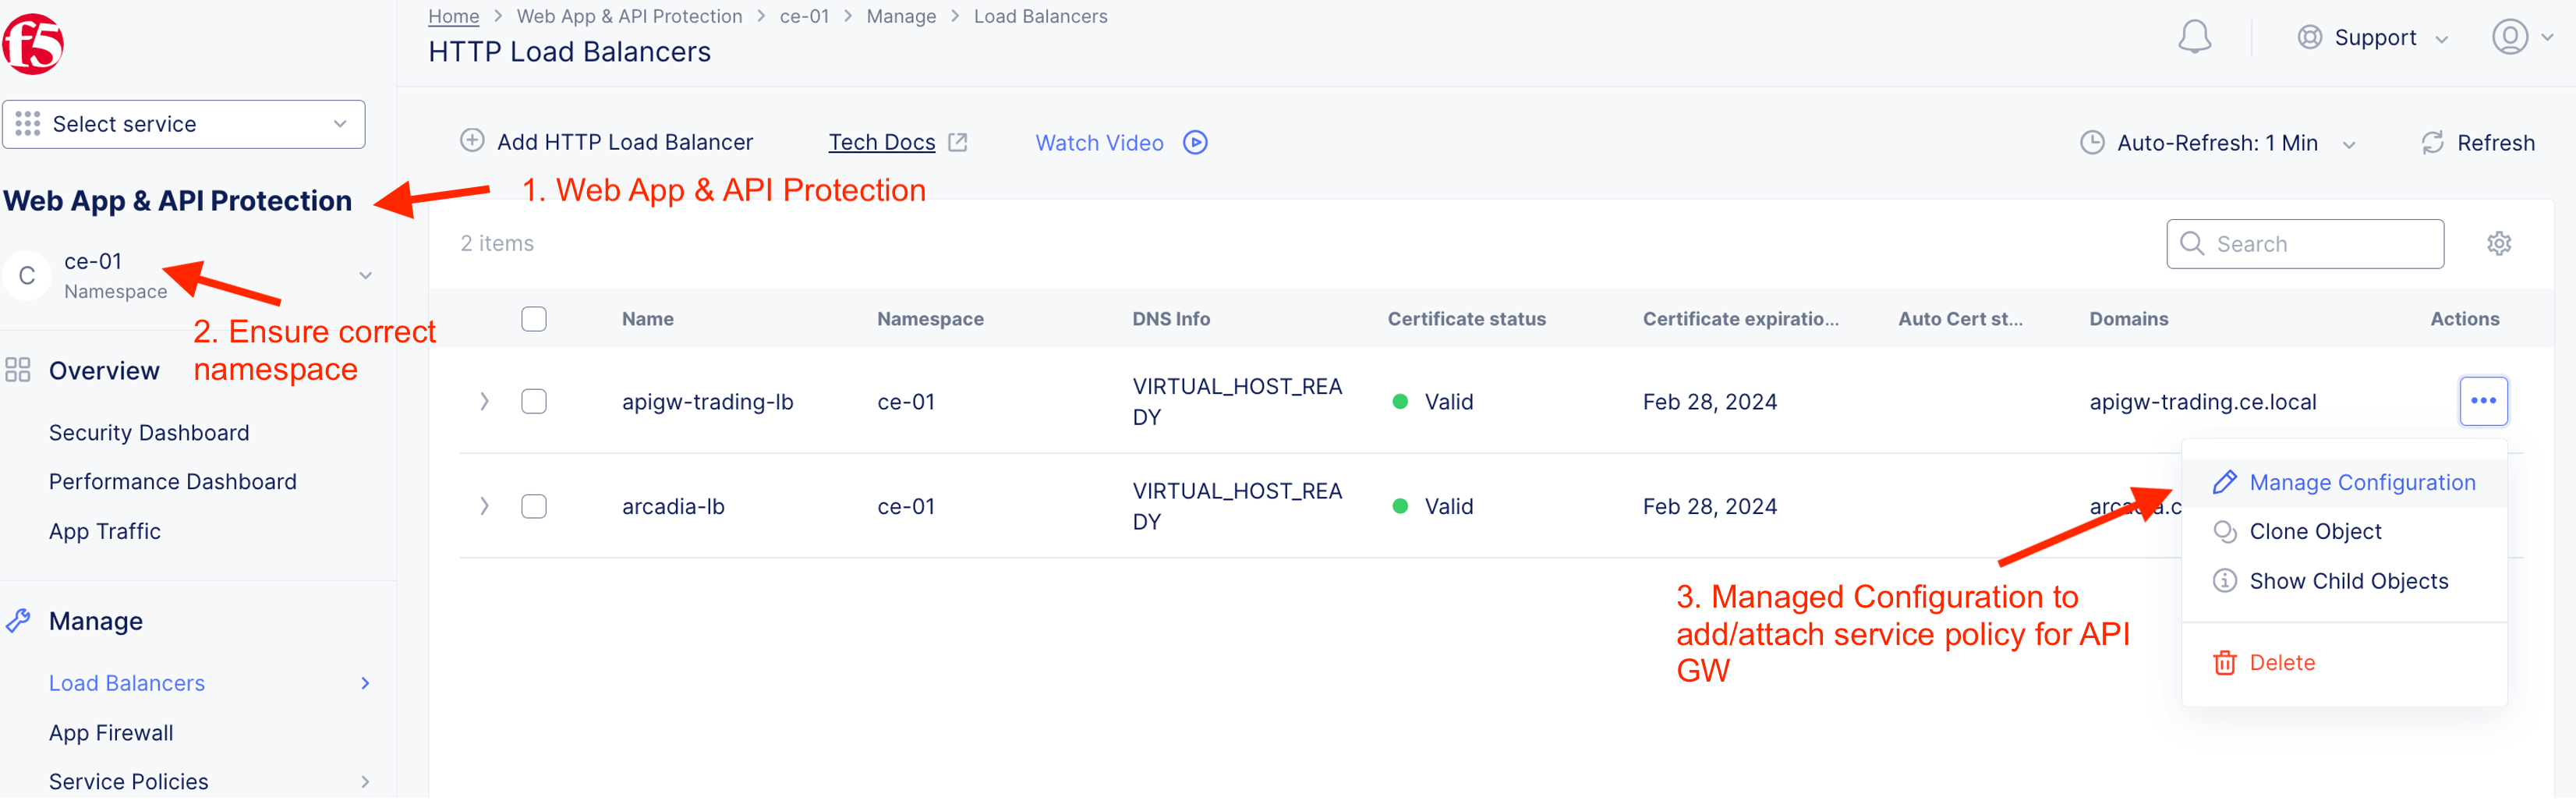The image size is (2576, 808).
Task: Toggle the select-all checkbox in header
Action: pyautogui.click(x=534, y=319)
